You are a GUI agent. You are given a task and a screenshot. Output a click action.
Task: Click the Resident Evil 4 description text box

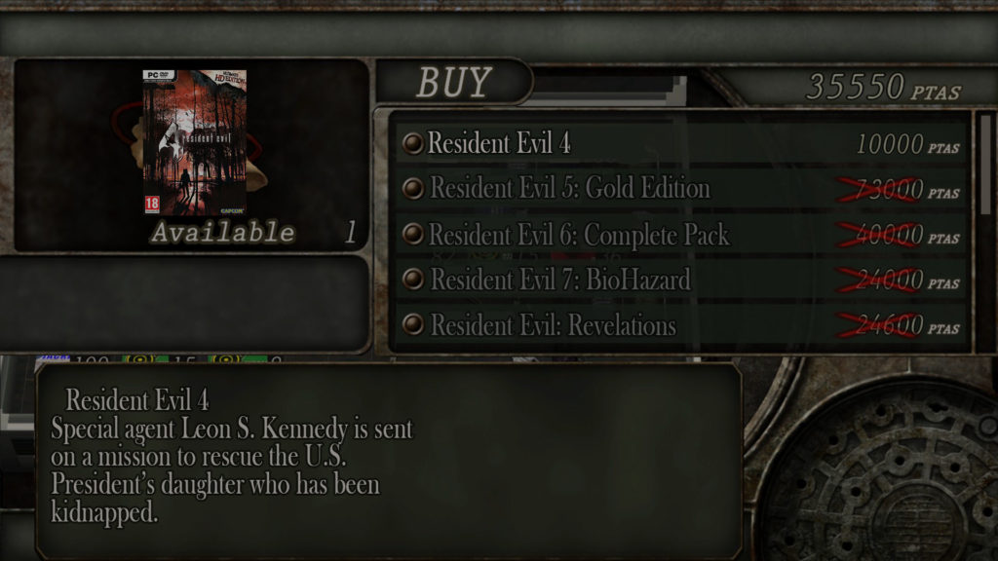point(388,461)
